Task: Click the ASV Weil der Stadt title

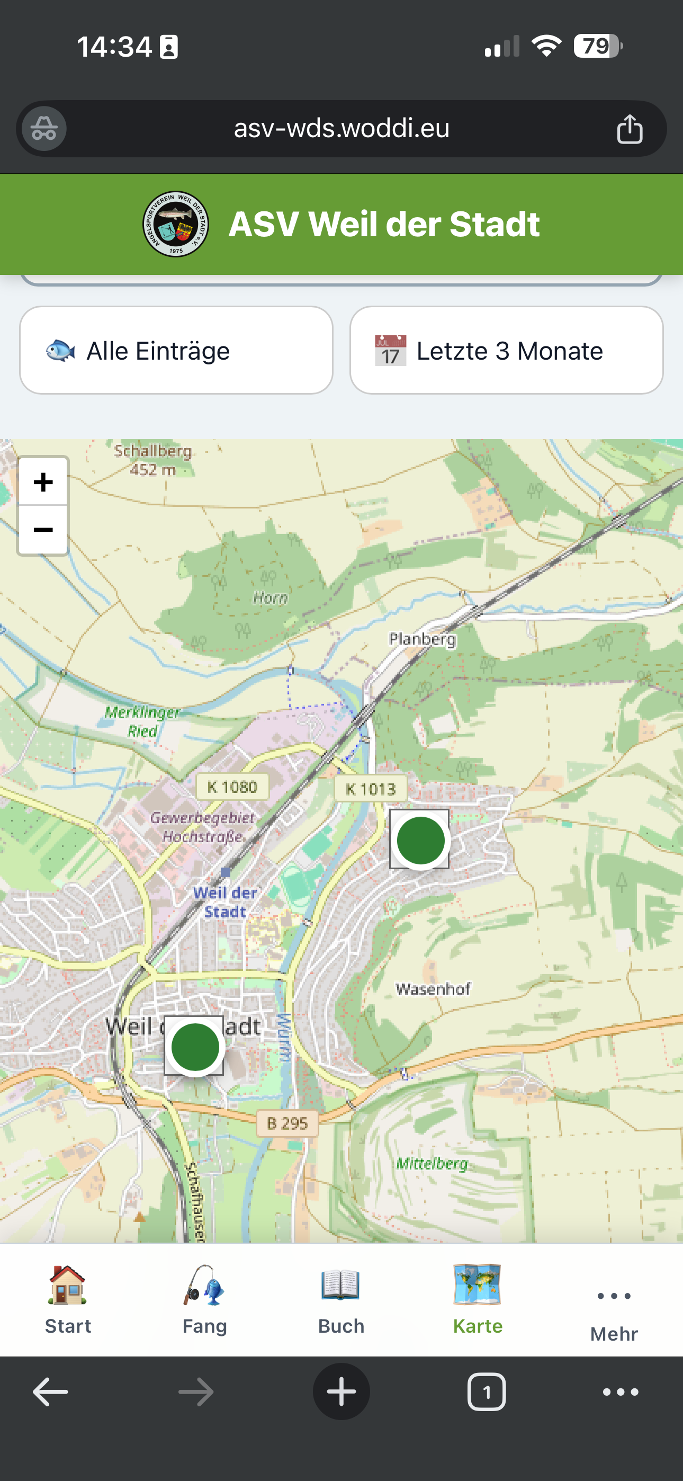Action: [384, 224]
